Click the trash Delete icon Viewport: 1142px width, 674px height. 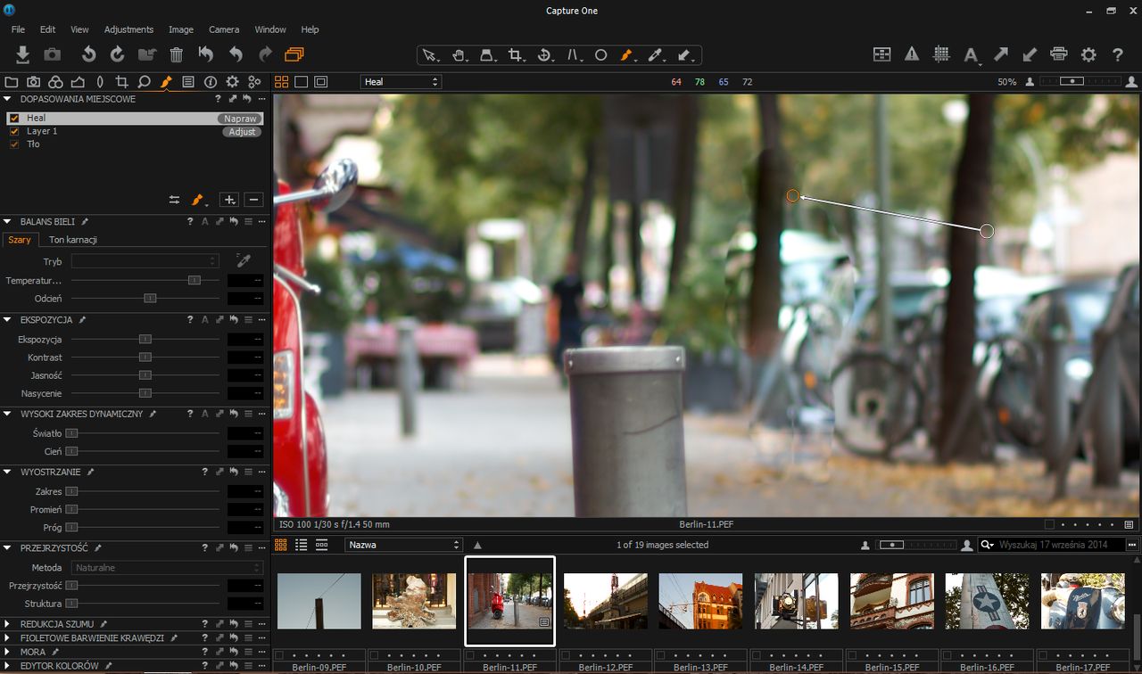(x=177, y=54)
